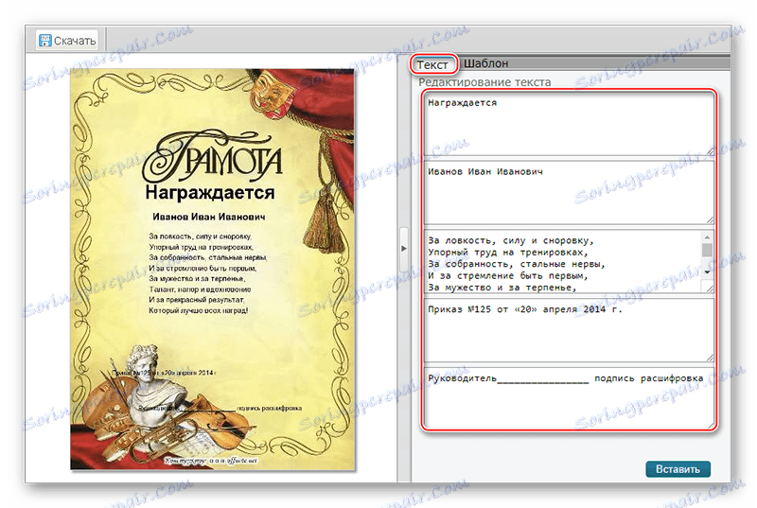Click poem line Который лучше всех наград
This screenshot has width=757, height=508.
[x=198, y=310]
